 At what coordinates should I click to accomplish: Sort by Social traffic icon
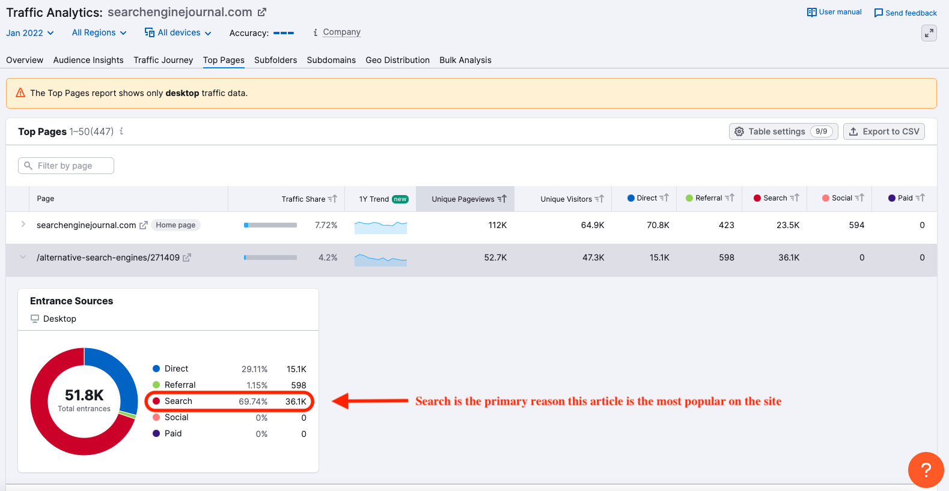click(x=859, y=197)
